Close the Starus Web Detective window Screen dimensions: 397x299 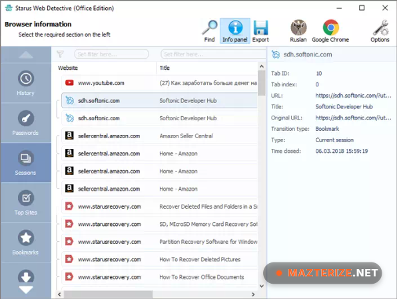(385, 8)
